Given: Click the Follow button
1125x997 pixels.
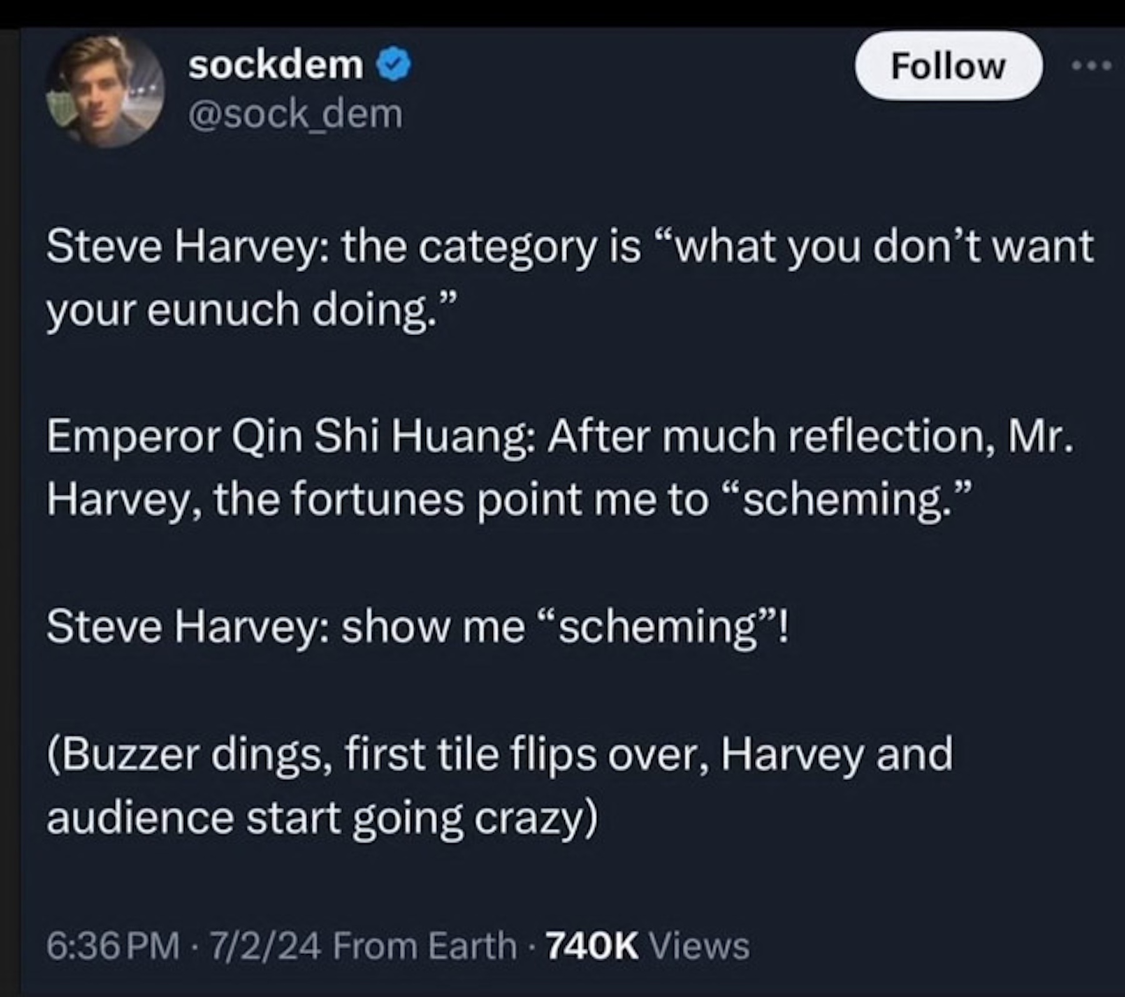Looking at the screenshot, I should pos(947,66).
